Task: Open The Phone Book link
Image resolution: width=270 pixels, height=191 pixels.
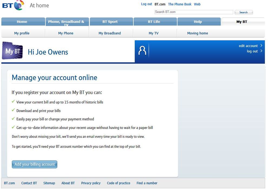Action: point(180,4)
